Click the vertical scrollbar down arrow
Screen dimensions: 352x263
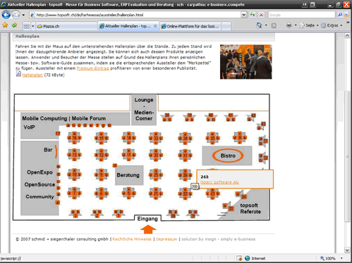tap(347, 250)
